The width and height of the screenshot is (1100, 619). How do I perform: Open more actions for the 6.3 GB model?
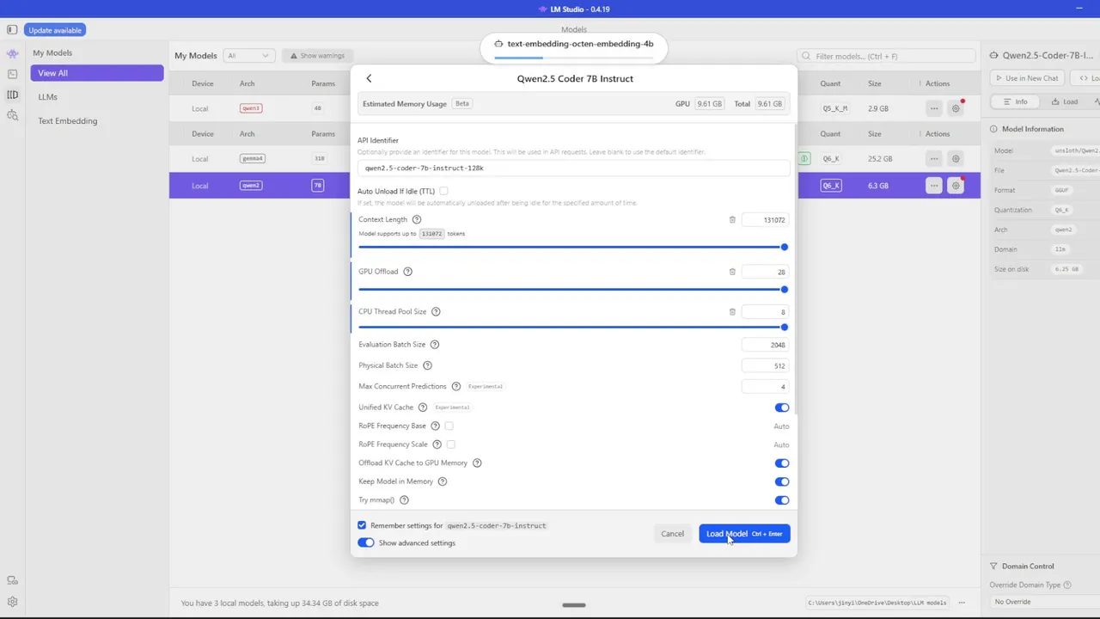(934, 186)
